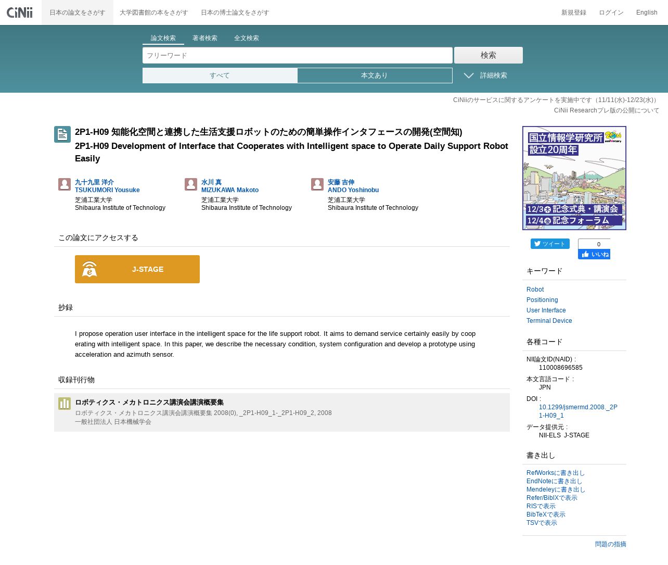The image size is (668, 565).
Task: Click the ログイン link
Action: (x=611, y=12)
